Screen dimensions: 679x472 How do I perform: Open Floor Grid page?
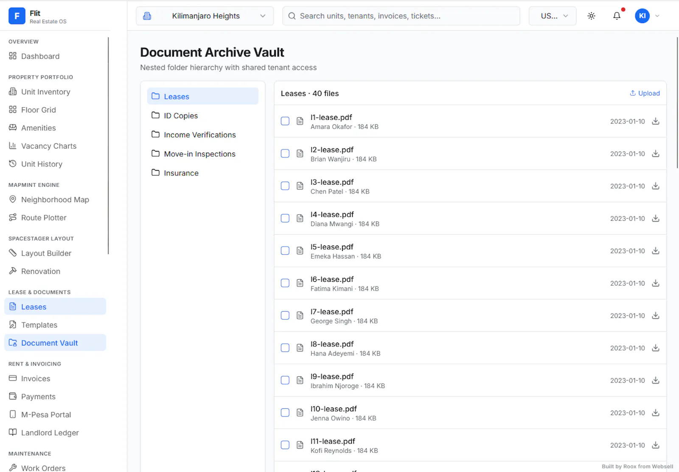tap(55, 110)
